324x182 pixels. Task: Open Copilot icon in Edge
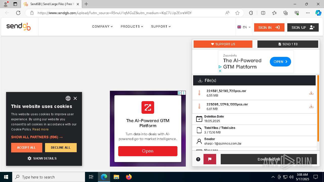(x=318, y=13)
